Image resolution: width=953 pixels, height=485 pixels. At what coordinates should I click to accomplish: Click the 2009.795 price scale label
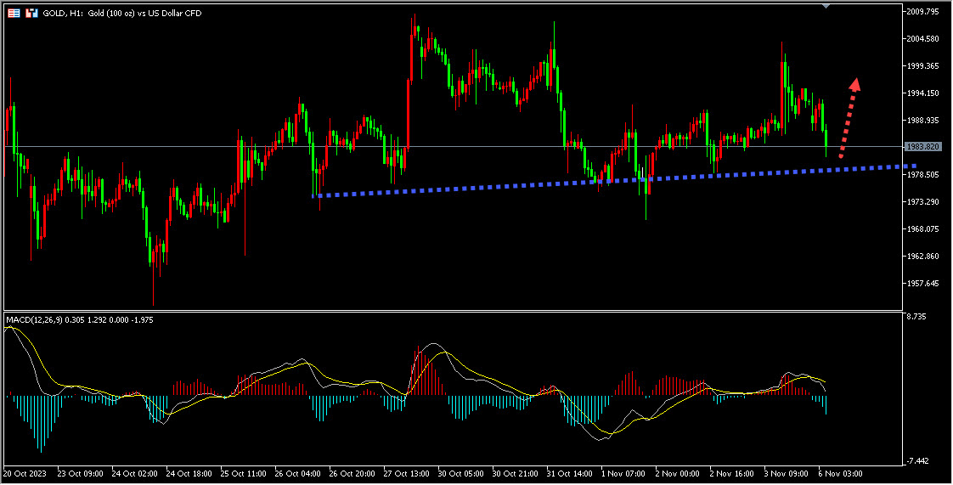pos(923,12)
